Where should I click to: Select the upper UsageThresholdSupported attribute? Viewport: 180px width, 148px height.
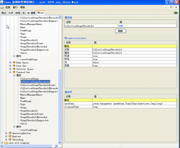(34, 50)
